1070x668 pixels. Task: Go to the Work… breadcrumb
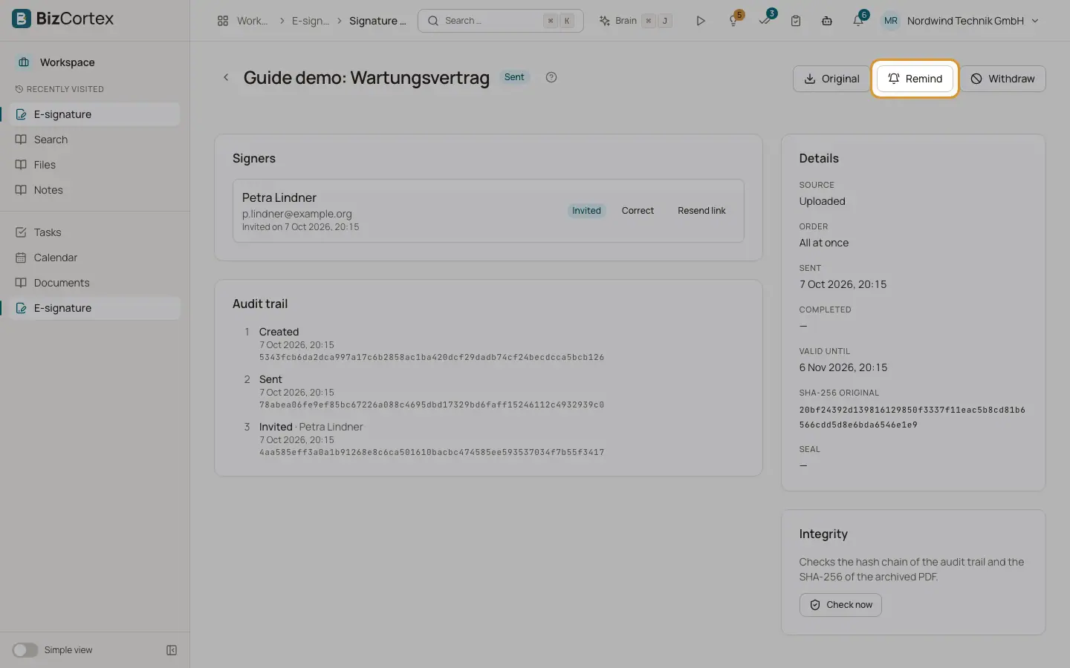pos(252,21)
